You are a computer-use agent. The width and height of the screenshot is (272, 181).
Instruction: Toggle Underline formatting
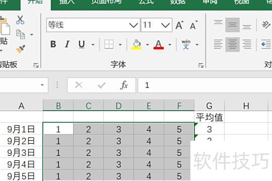click(82, 44)
